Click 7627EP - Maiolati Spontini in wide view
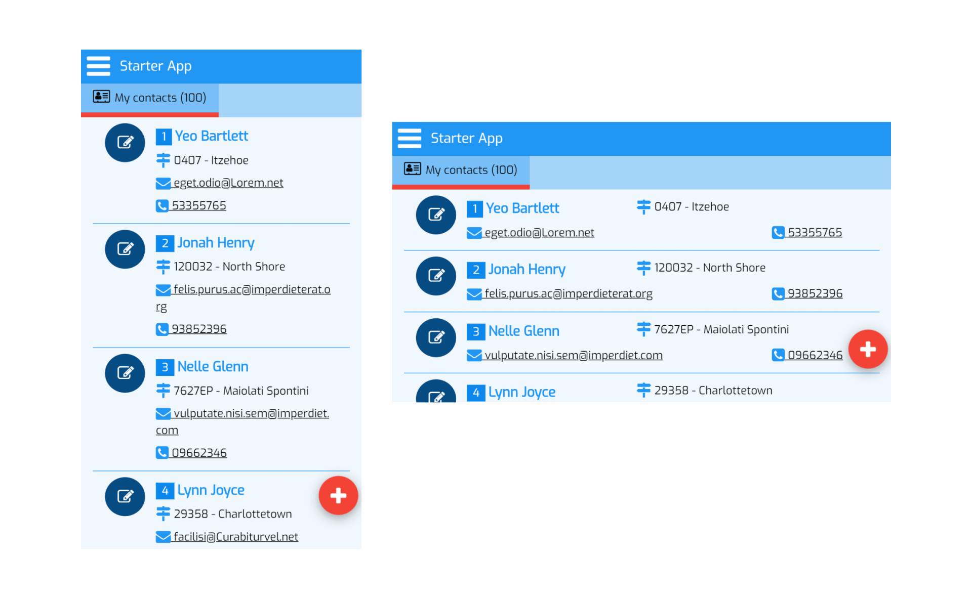The width and height of the screenshot is (972, 599). tap(721, 330)
